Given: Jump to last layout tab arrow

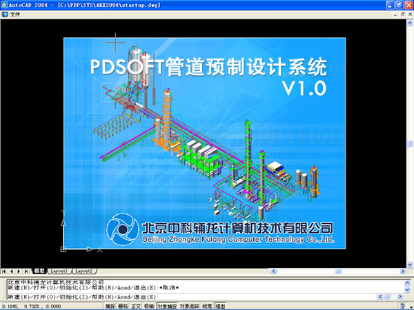Looking at the screenshot, I should pos(26,271).
